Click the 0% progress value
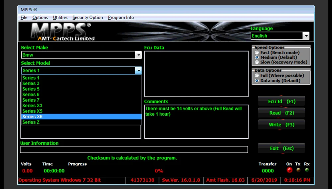The image size is (332, 189). click(x=159, y=171)
